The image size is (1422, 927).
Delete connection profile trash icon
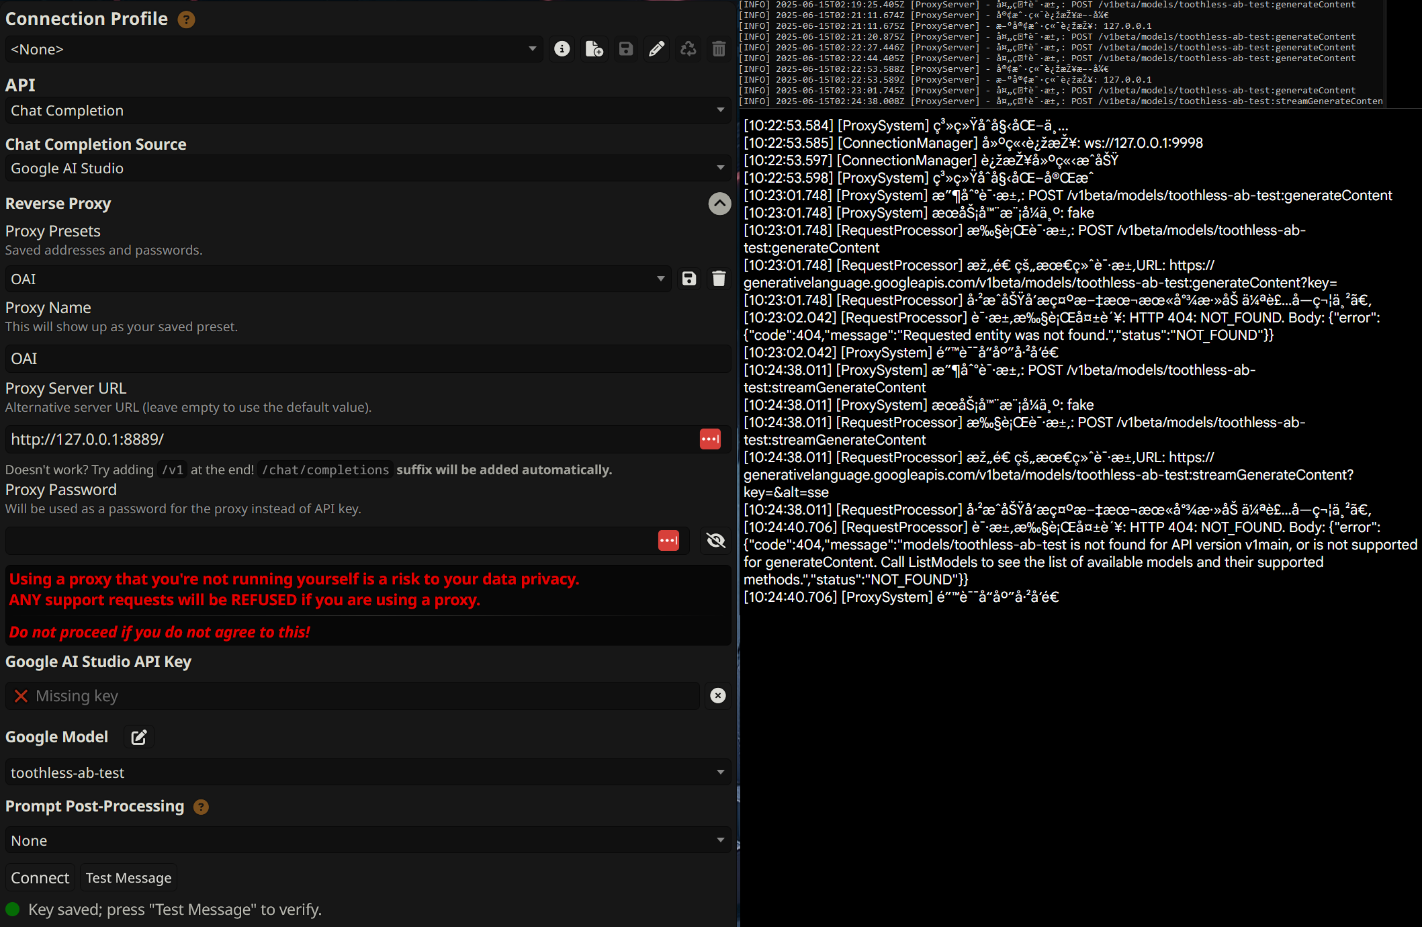[x=719, y=49]
